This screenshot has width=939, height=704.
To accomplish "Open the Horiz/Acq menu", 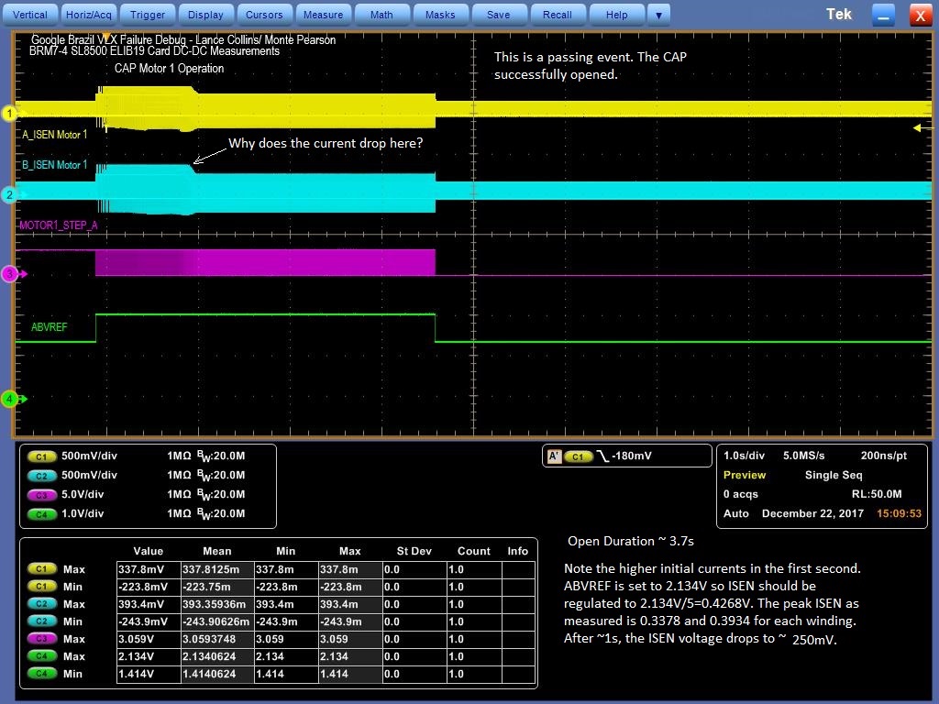I will click(x=89, y=15).
